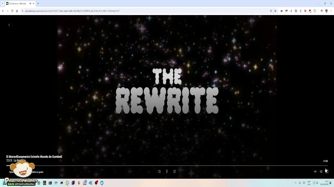Open the browser home page
Image resolution: width=334 pixels, height=187 pixels.
tap(17, 11)
